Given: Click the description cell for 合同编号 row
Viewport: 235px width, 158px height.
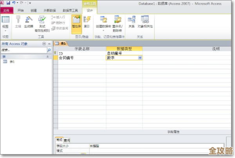Looking at the screenshot, I should [x=187, y=58].
